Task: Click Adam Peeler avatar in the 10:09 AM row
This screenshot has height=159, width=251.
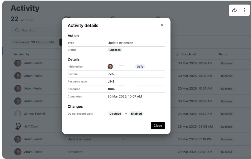Action: click(x=18, y=63)
